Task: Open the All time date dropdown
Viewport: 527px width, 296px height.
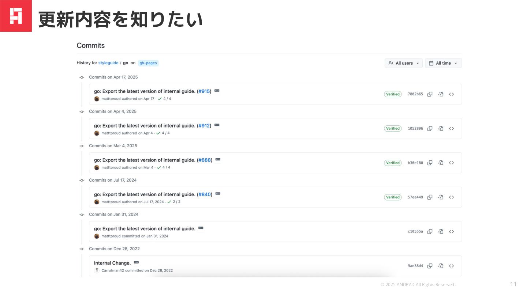Action: (x=443, y=63)
